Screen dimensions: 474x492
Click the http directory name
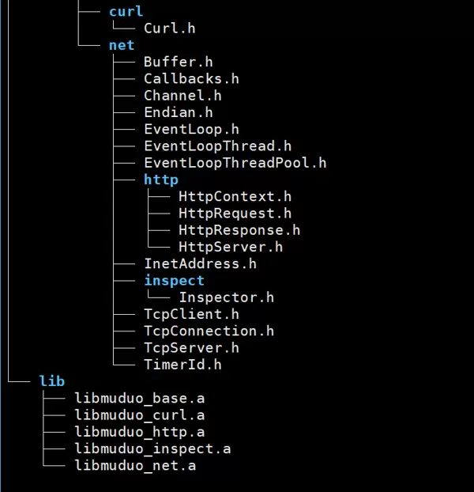pyautogui.click(x=160, y=180)
